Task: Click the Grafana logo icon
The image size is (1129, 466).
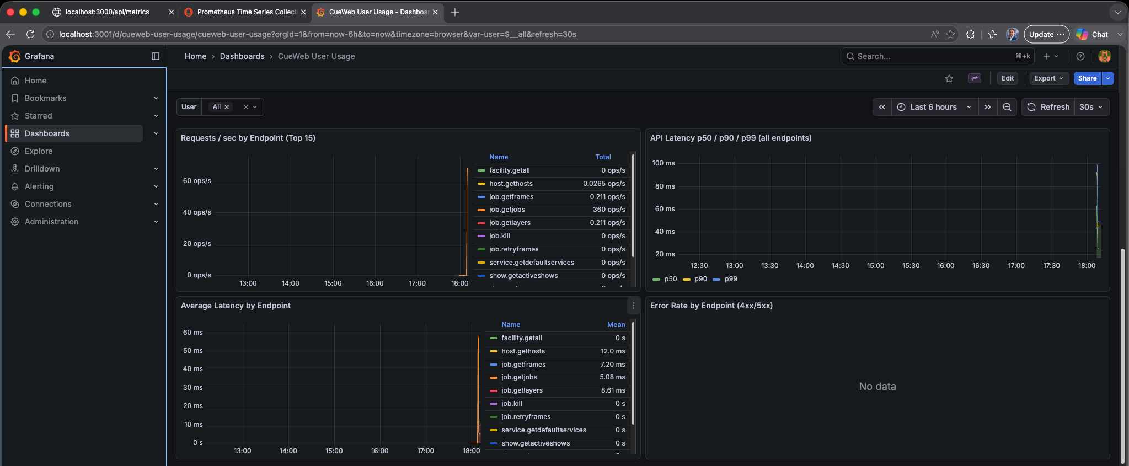Action: pos(15,56)
